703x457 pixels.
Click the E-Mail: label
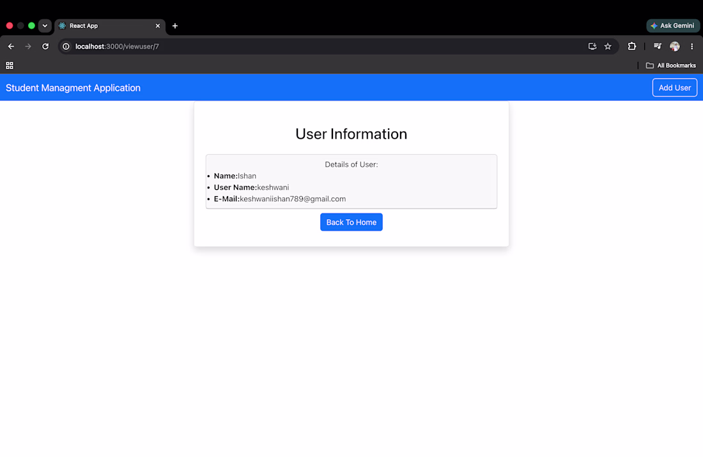[x=227, y=199]
